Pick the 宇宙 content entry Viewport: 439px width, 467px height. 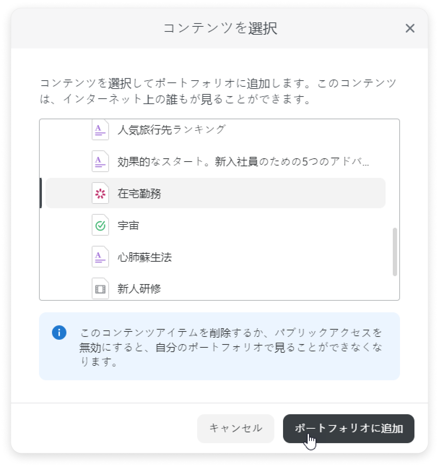[216, 225]
